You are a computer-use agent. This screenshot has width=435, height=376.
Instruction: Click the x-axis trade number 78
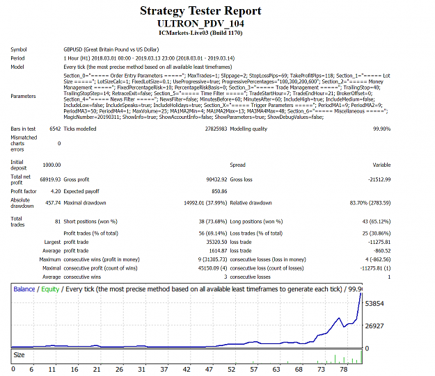click(x=344, y=370)
